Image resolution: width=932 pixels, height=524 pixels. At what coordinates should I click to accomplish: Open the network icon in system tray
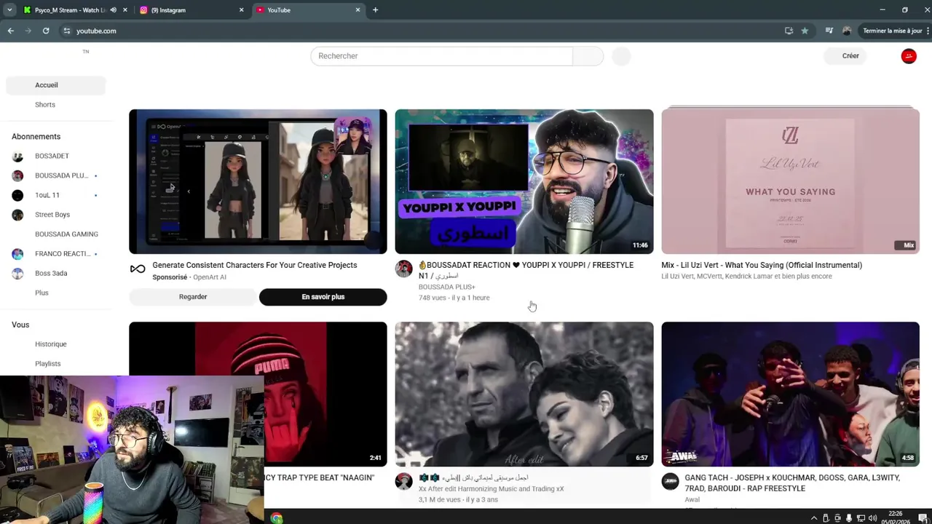coord(861,518)
